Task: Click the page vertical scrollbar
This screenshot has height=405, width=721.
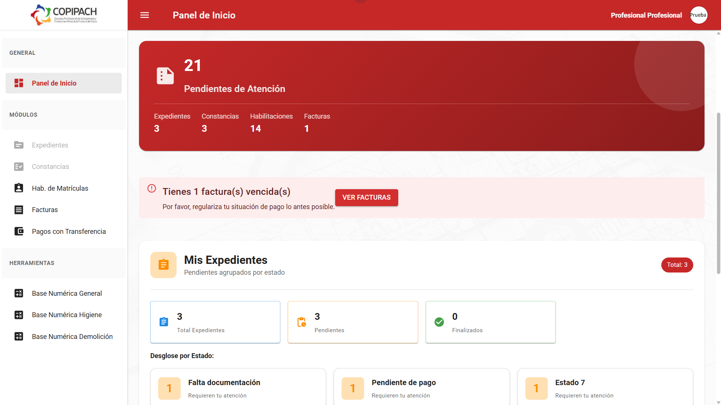Action: point(718,193)
